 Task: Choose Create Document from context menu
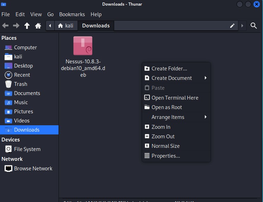176,78
